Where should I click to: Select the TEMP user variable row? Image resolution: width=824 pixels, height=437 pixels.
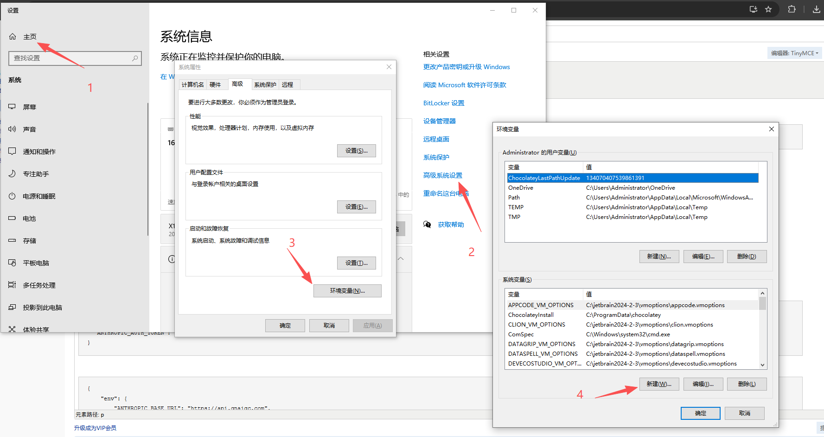[632, 207]
